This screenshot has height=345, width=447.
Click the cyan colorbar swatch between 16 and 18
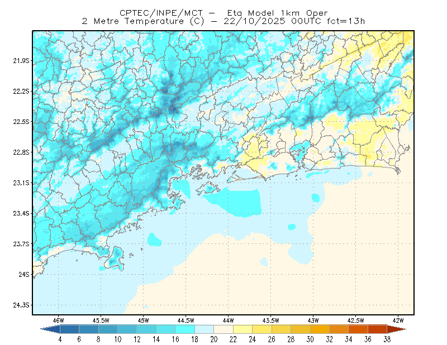185,329
